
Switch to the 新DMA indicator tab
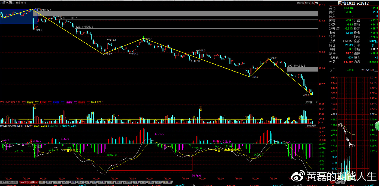127,182
